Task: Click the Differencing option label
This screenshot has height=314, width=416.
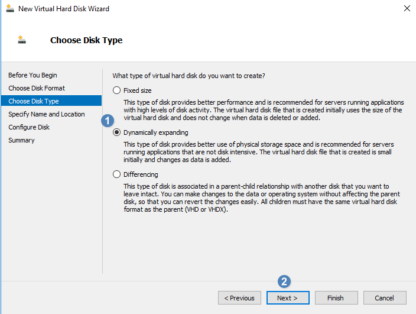Action: [141, 174]
